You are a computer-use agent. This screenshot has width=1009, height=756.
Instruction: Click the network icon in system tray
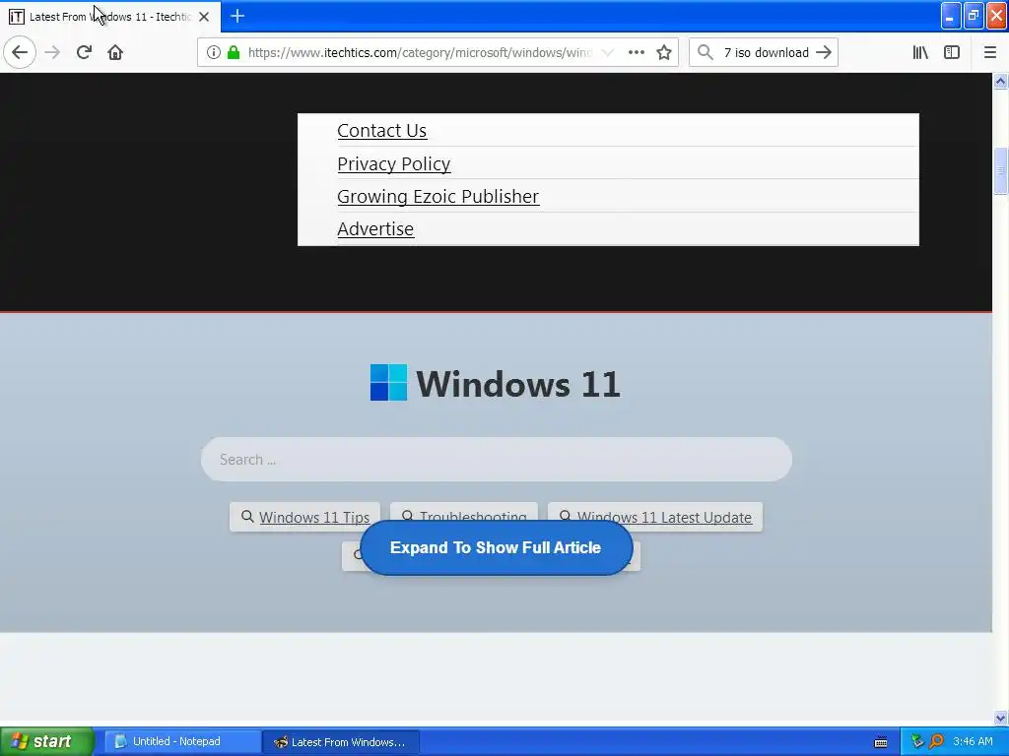917,741
